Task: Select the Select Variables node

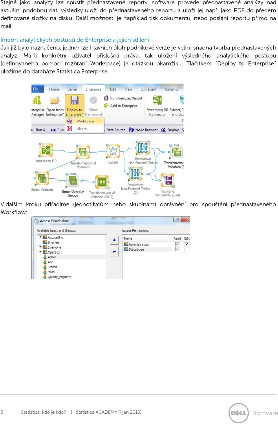Action: 42,179
